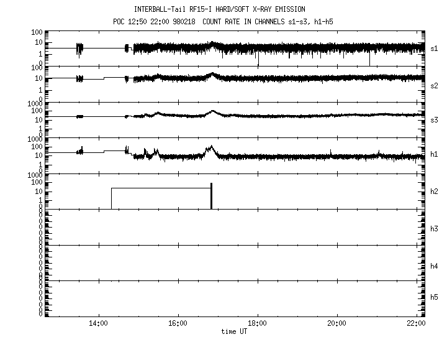The width and height of the screenshot is (447, 342).
Task: Click the h5 channel label
Action: (435, 298)
